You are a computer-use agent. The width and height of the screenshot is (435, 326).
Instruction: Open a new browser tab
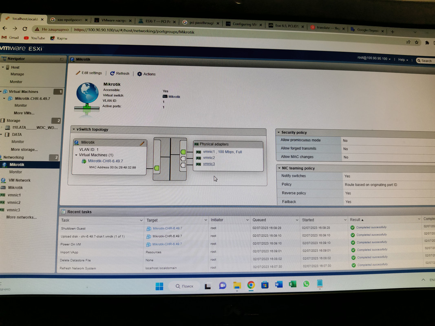[x=392, y=32]
